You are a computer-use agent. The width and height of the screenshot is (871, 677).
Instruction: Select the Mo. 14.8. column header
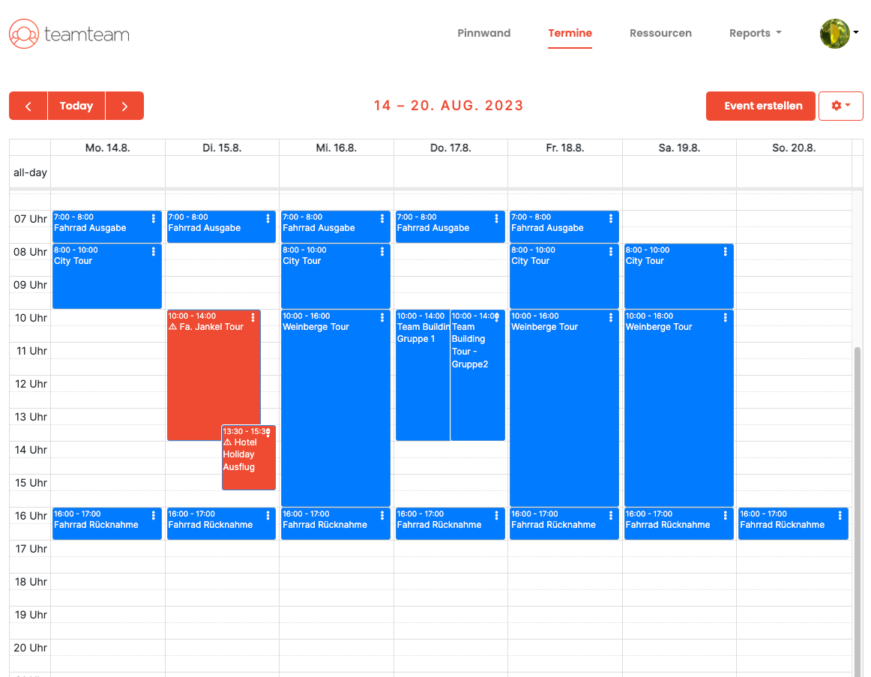pyautogui.click(x=108, y=148)
